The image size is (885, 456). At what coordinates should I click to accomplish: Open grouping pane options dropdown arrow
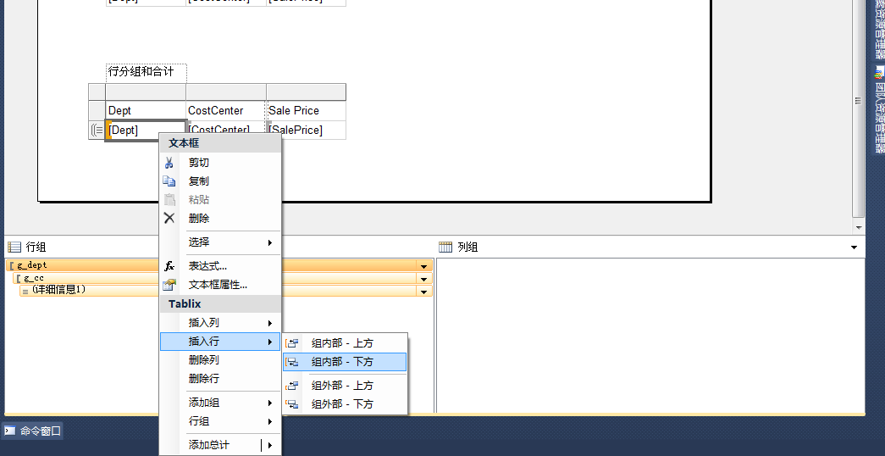pyautogui.click(x=854, y=247)
